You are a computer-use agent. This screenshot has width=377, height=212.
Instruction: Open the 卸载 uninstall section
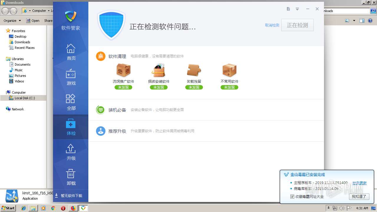pyautogui.click(x=71, y=177)
